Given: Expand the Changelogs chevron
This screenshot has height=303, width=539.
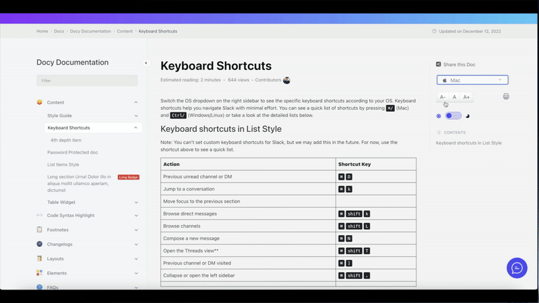Looking at the screenshot, I should pos(136,244).
